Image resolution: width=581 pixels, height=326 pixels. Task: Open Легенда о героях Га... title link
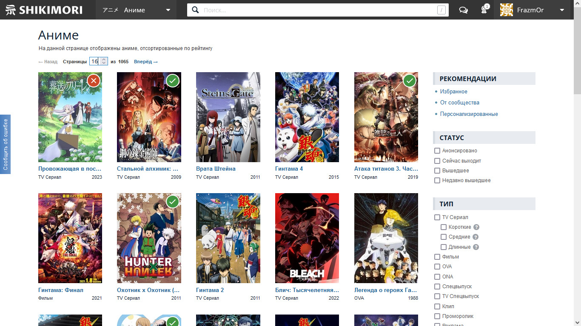click(386, 290)
